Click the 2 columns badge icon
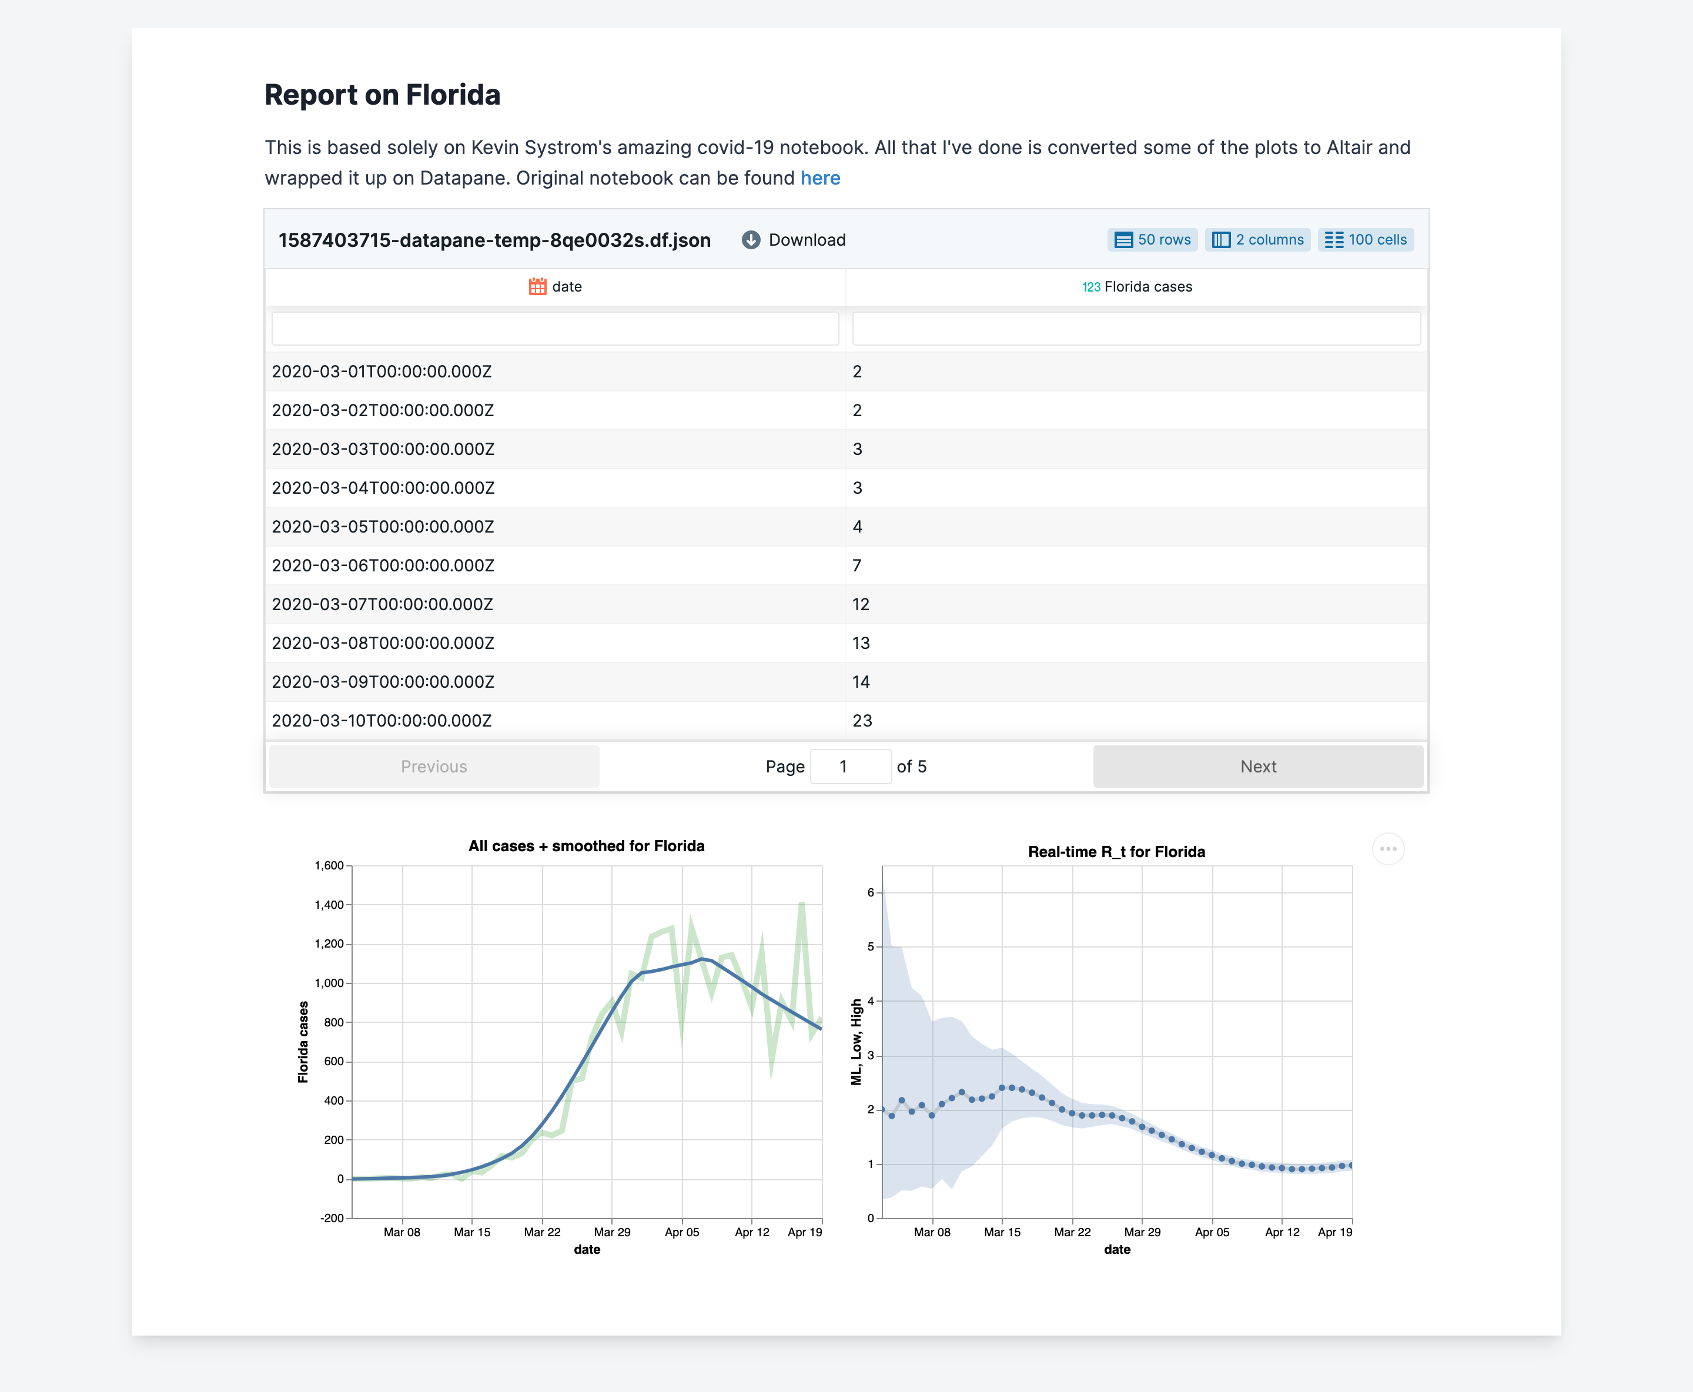The image size is (1693, 1392). tap(1222, 240)
